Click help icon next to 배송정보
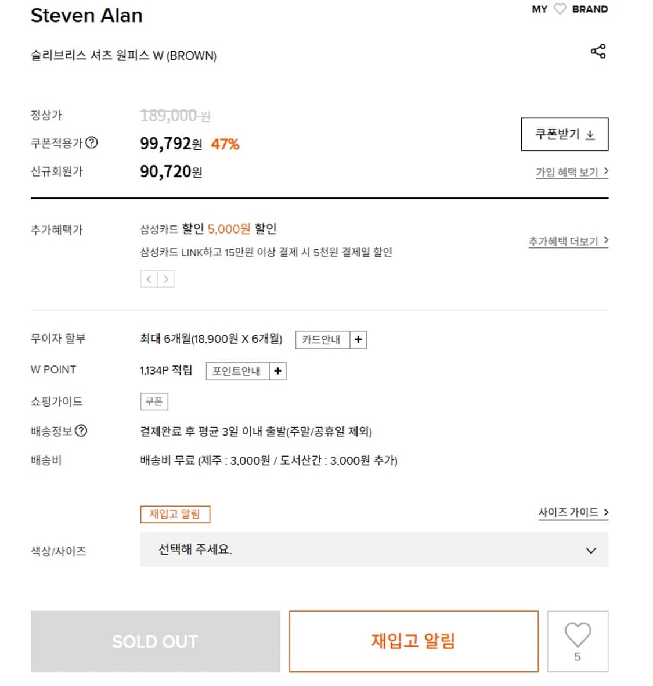The width and height of the screenshot is (653, 686). [x=81, y=431]
